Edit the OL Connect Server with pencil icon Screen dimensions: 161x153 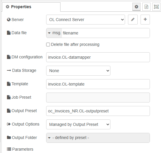pos(133,20)
